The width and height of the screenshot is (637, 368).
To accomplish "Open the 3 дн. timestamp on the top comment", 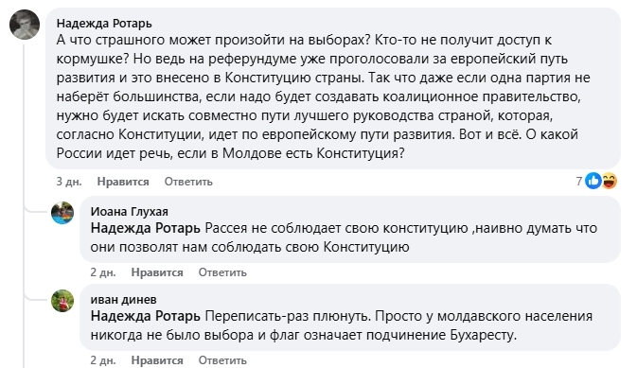I will (69, 182).
